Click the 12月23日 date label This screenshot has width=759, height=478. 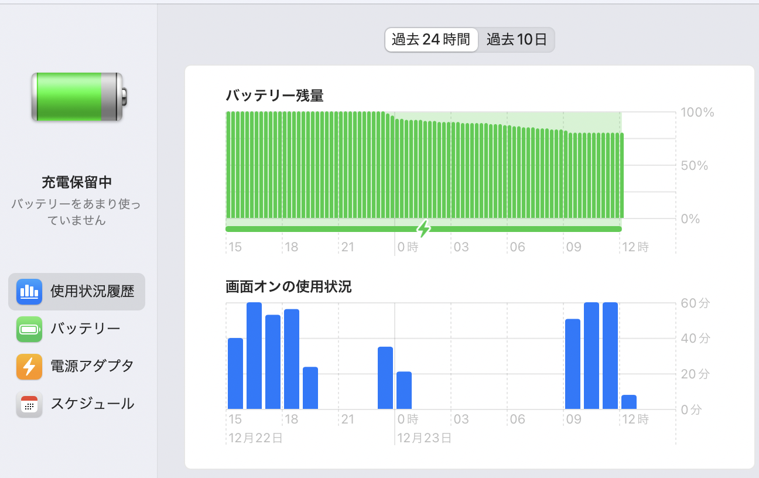tap(424, 438)
